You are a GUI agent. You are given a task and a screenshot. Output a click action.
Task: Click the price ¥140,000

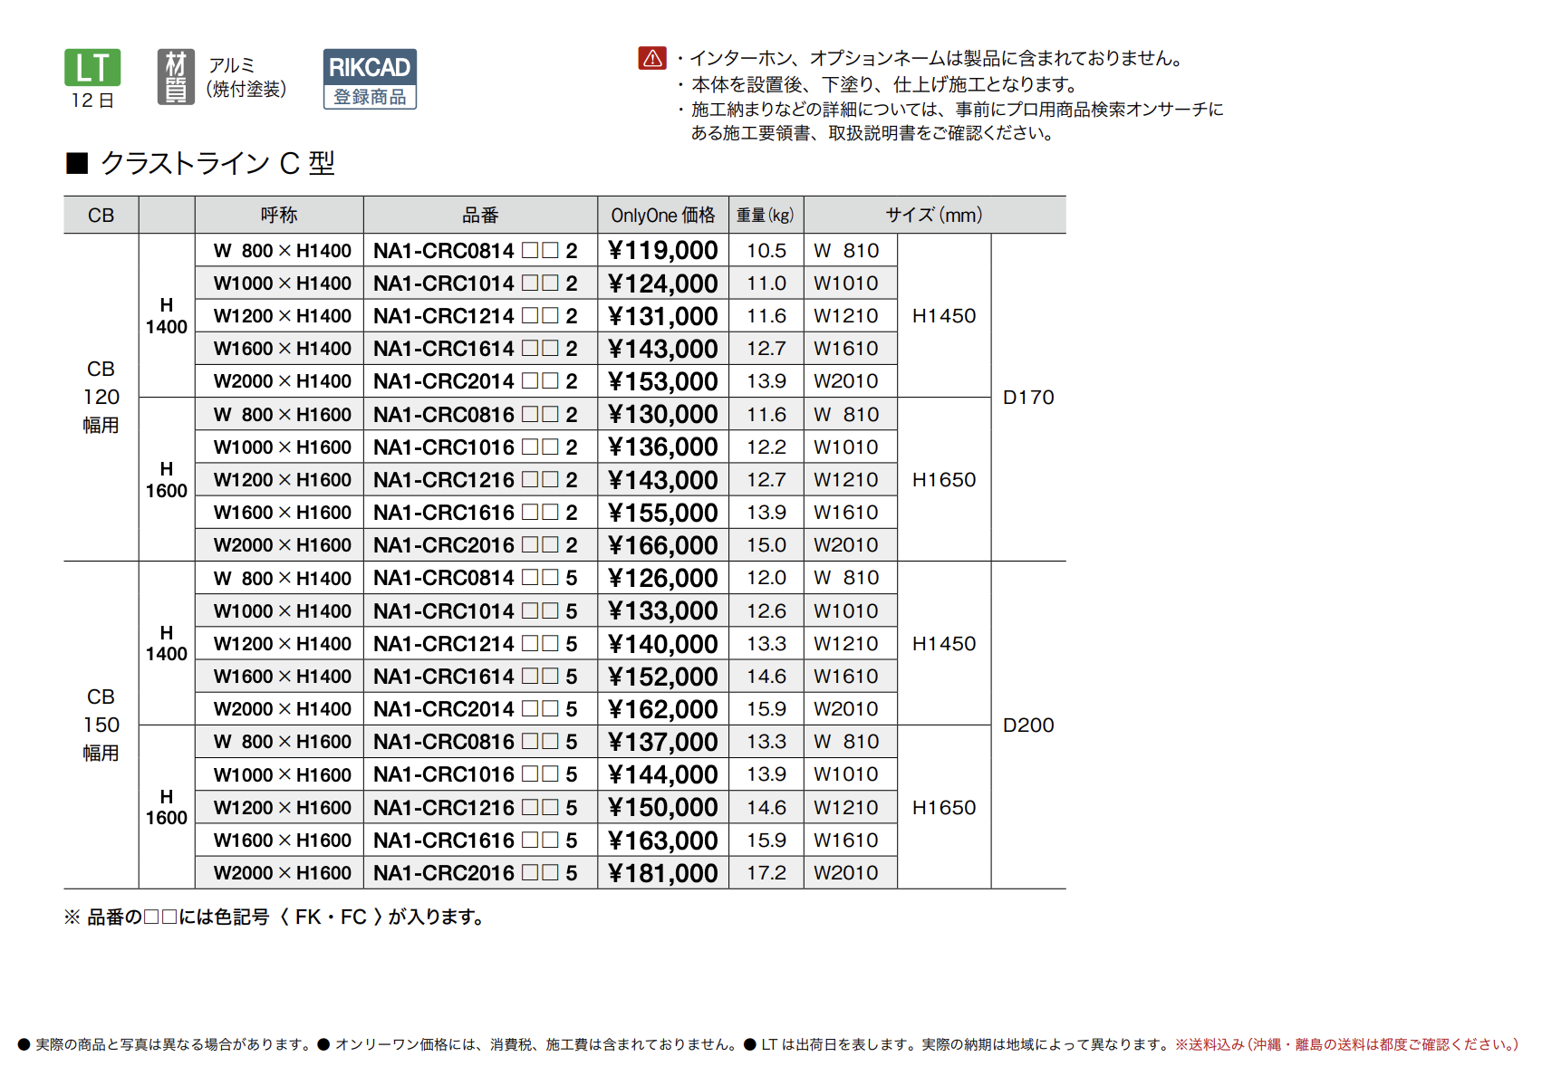tap(663, 644)
